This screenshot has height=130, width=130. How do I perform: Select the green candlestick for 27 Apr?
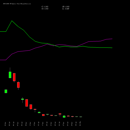click(x=64, y=116)
